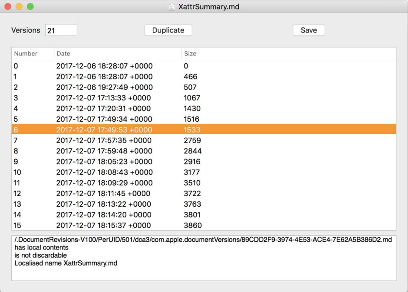Click the Save button
408x292 pixels.
coord(309,30)
